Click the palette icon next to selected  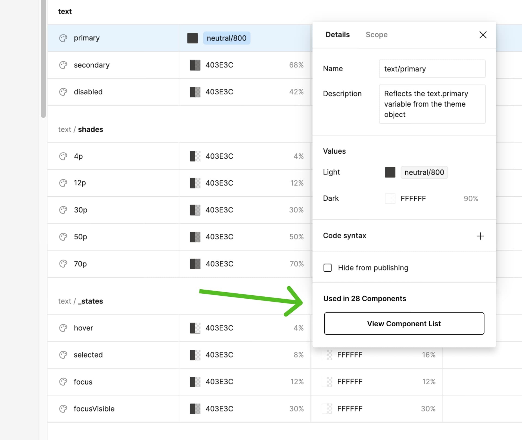63,355
